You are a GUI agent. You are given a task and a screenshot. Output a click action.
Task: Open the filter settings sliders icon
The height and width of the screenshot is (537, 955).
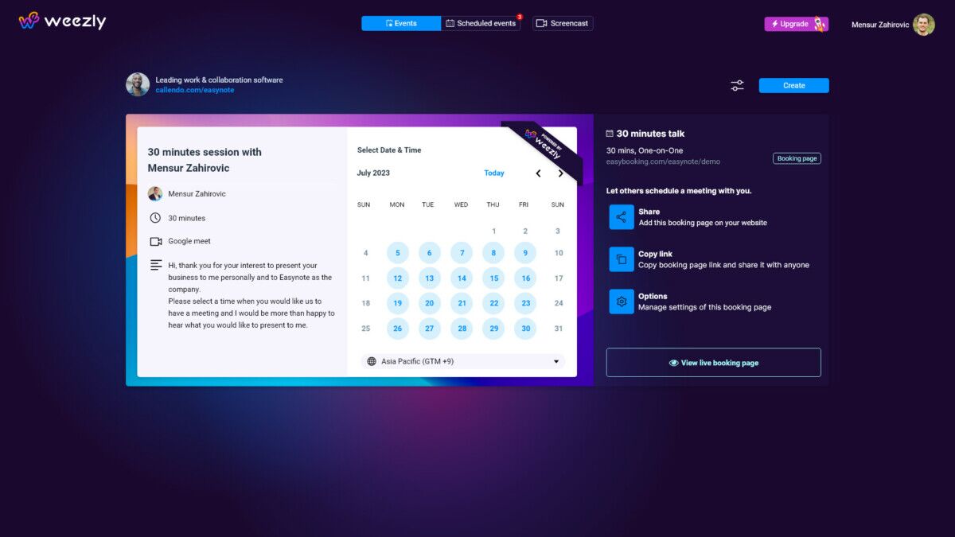point(737,85)
